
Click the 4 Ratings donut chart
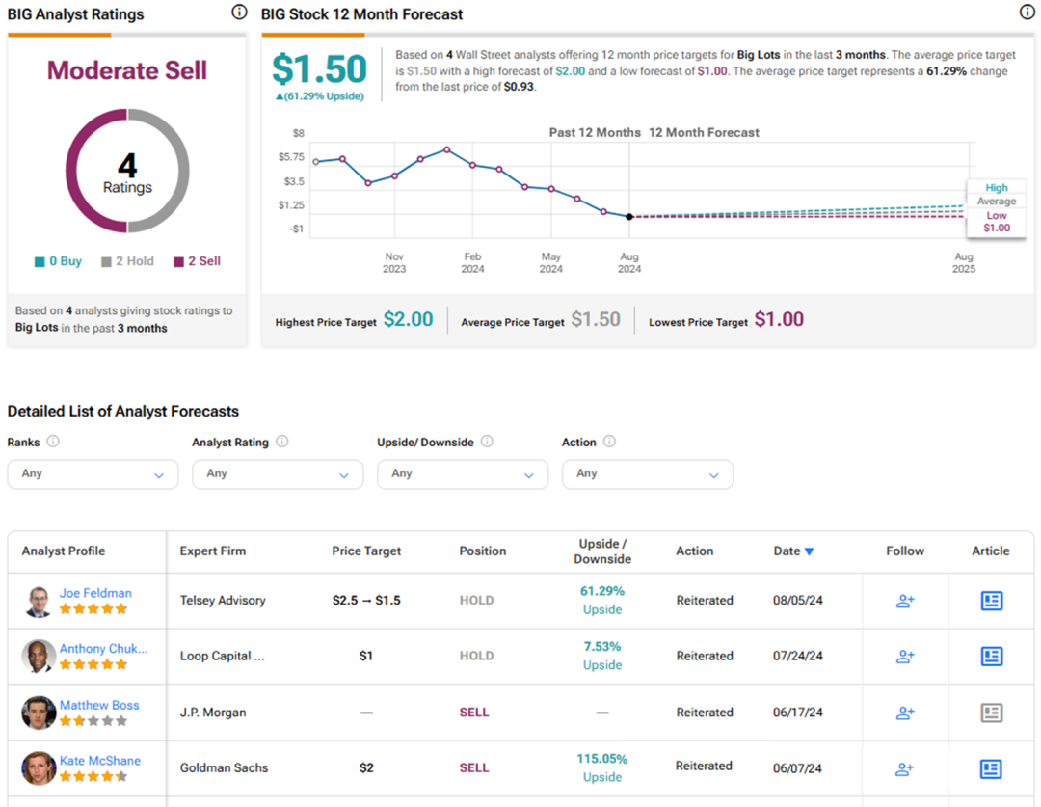coord(127,171)
